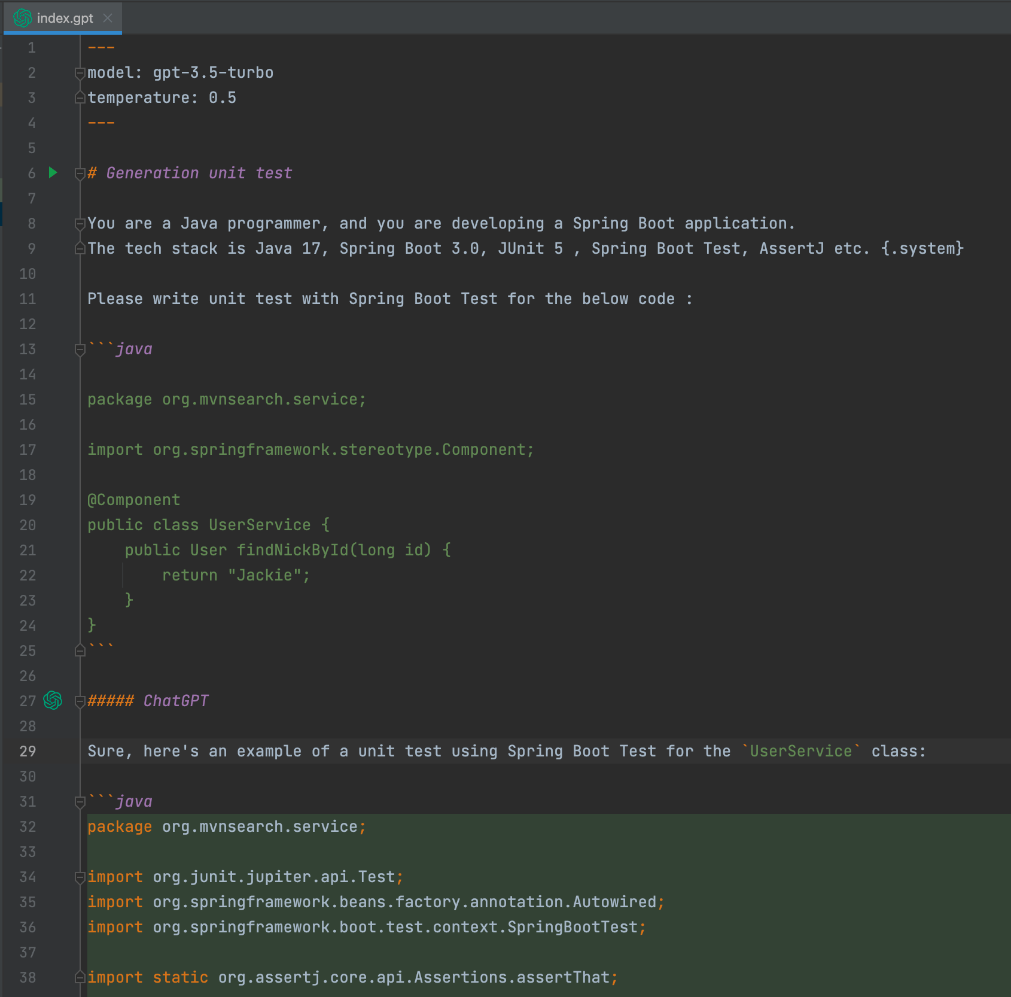Collapse the model front matter block
Screen dimensions: 1011x997
click(79, 72)
